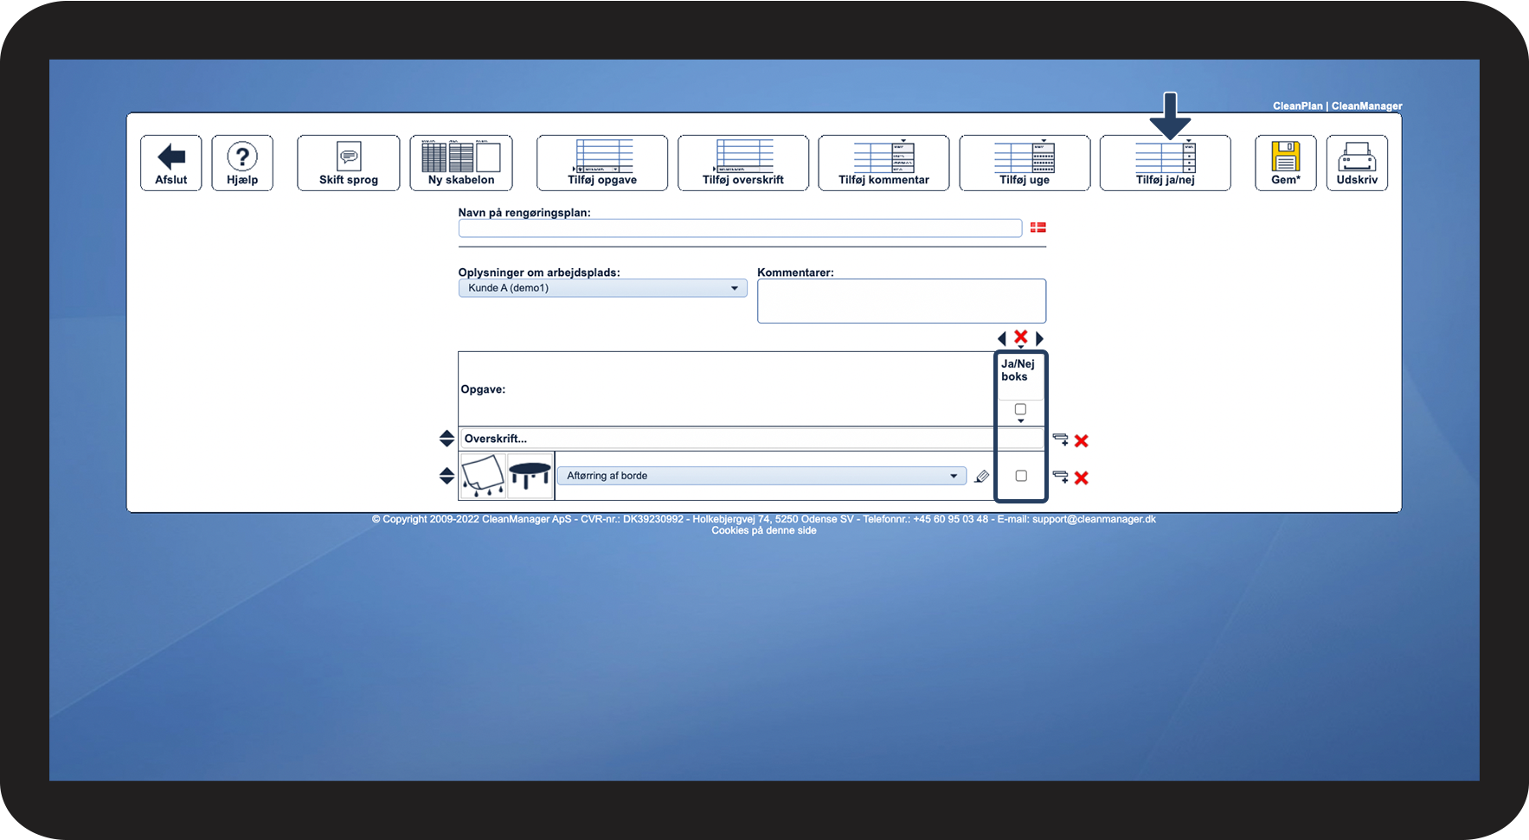Type a name in the Navn på rengøringsplan field
This screenshot has width=1529, height=840.
(x=740, y=228)
